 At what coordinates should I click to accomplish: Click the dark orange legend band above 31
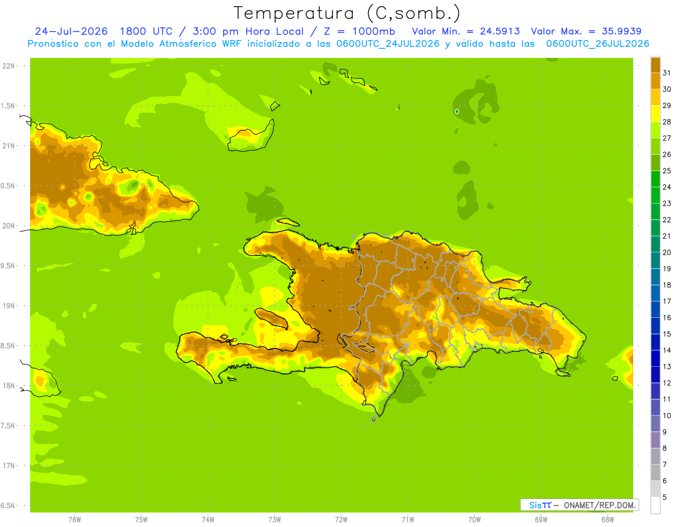point(655,64)
